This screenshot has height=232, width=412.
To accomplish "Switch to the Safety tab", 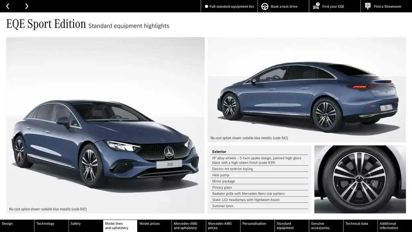I will pyautogui.click(x=86, y=226).
